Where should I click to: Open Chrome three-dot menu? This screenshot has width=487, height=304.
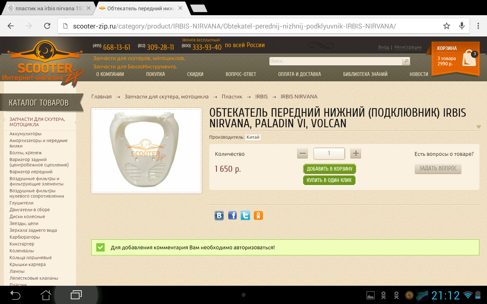(x=478, y=26)
